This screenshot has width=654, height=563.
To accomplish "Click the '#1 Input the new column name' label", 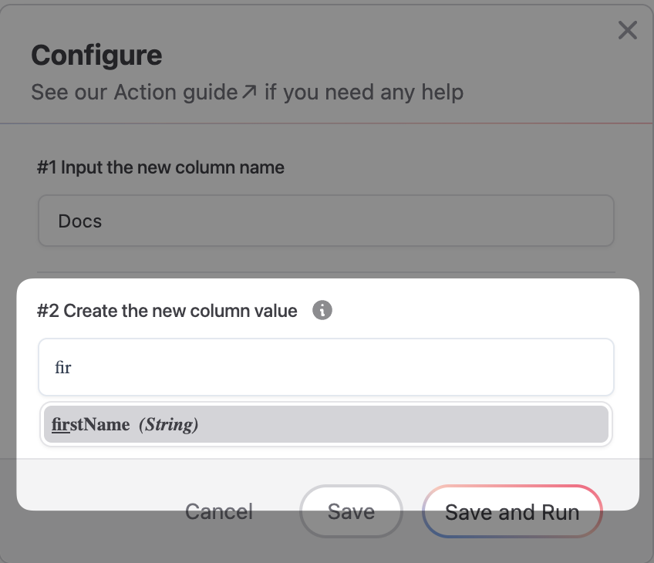I will pos(160,167).
